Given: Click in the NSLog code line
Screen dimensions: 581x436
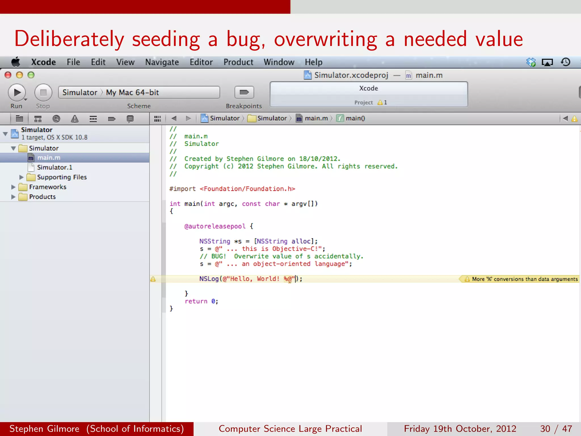Looking at the screenshot, I should pyautogui.click(x=251, y=279).
